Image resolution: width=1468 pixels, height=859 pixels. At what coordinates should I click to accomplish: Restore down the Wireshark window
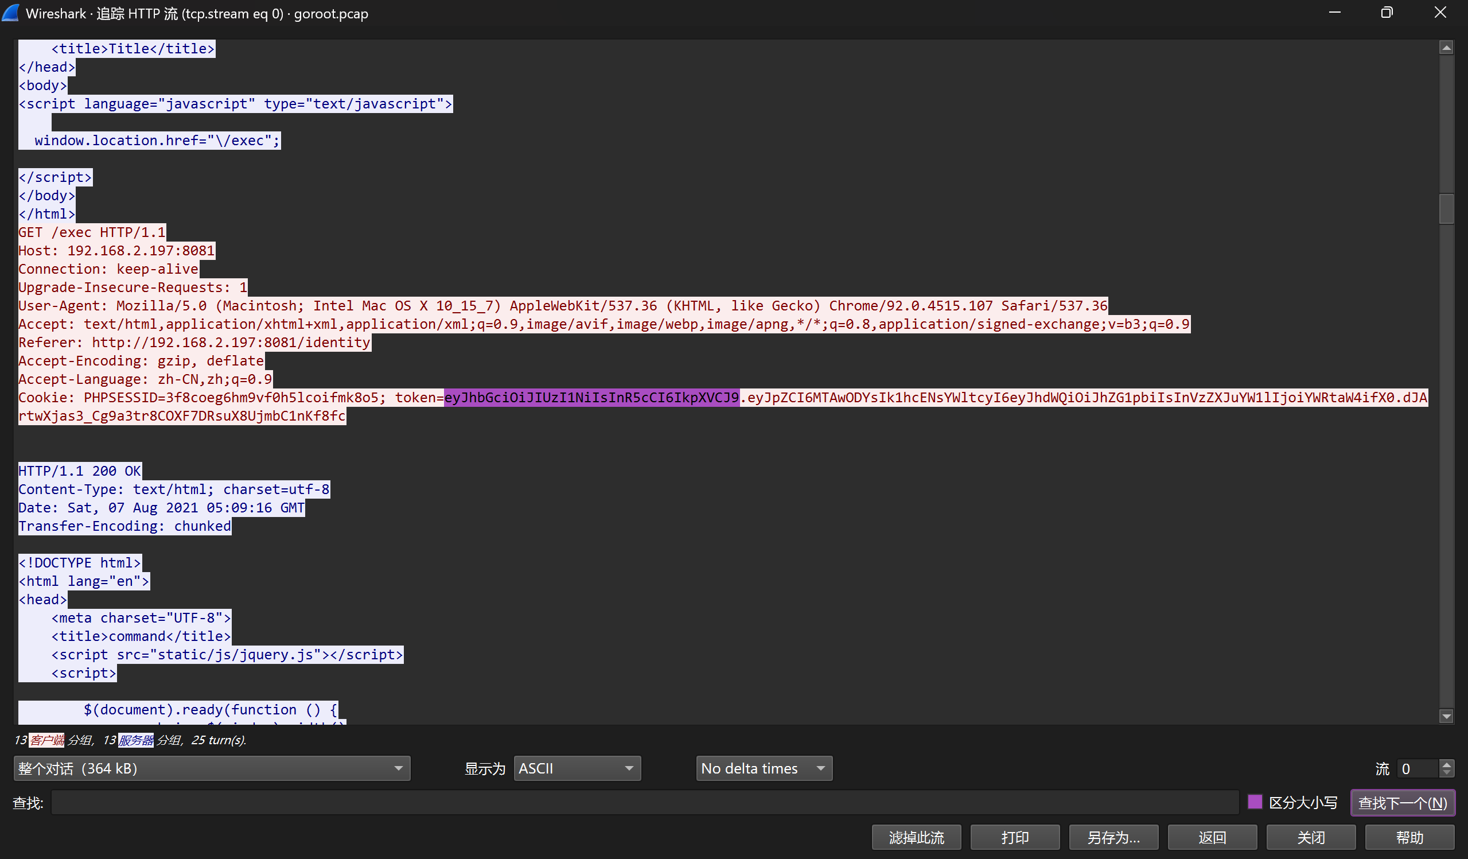pos(1387,13)
